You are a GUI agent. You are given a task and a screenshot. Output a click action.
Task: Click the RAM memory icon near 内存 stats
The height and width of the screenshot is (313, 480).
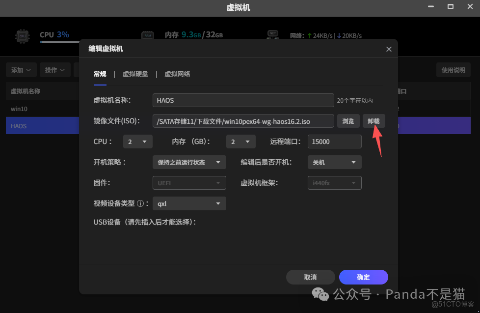(148, 36)
